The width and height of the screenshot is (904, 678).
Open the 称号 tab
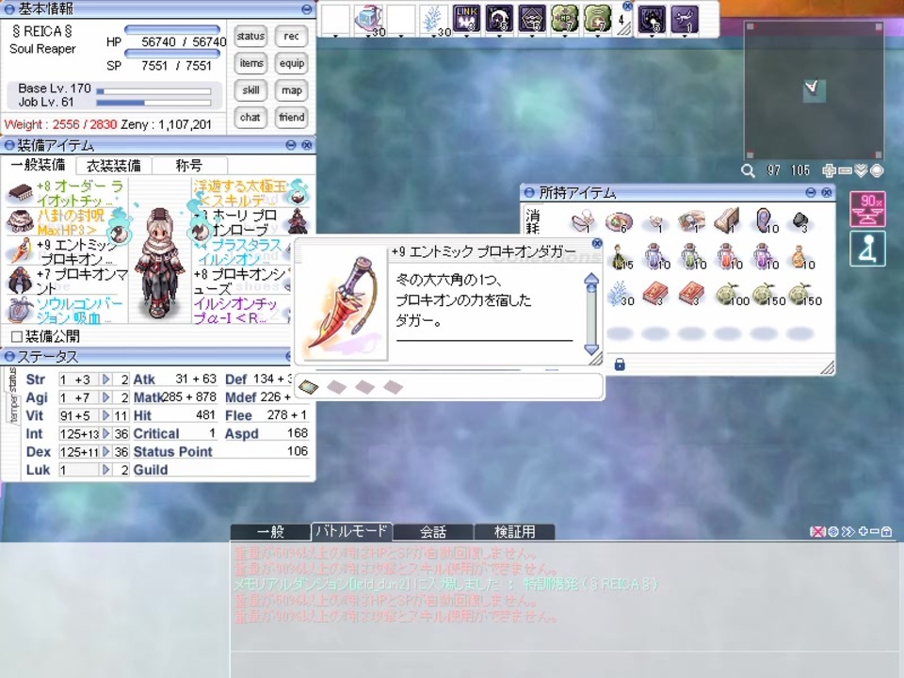(x=189, y=166)
